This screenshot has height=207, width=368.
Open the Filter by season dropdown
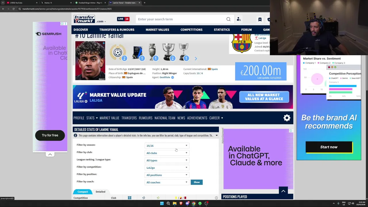pos(167,146)
